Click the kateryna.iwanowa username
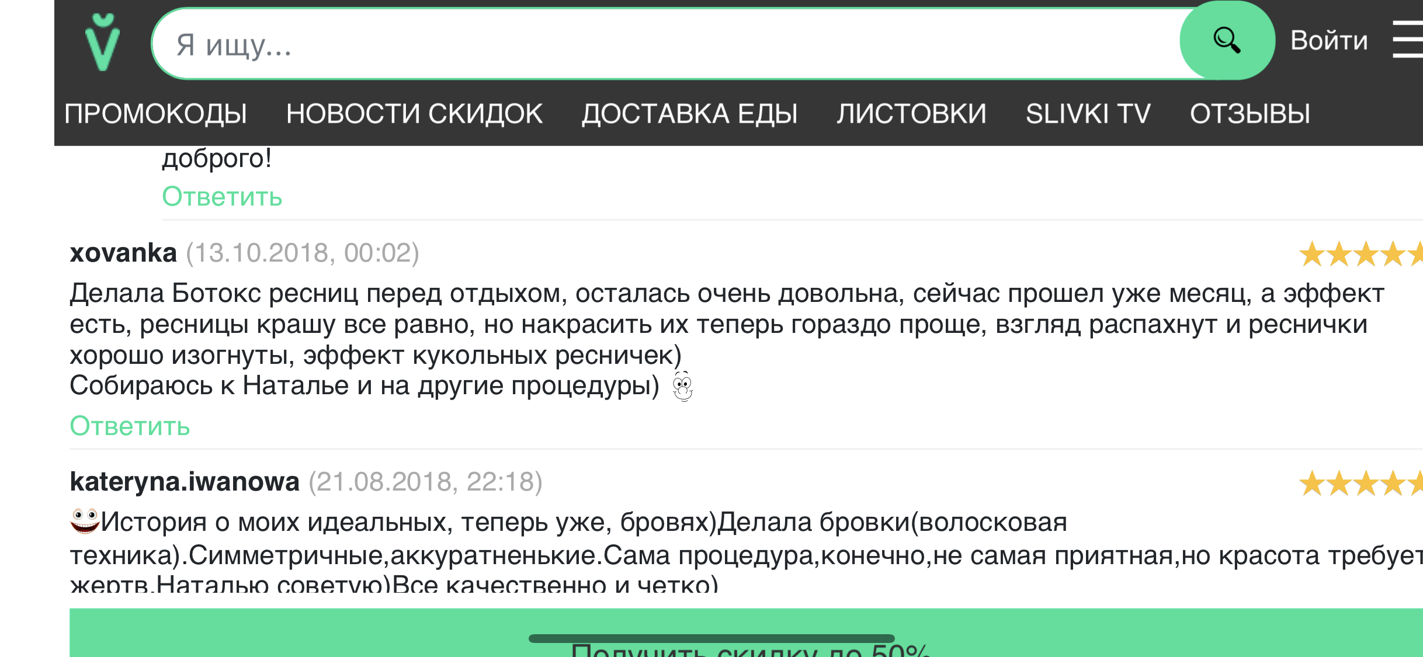This screenshot has width=1423, height=657. [x=185, y=482]
